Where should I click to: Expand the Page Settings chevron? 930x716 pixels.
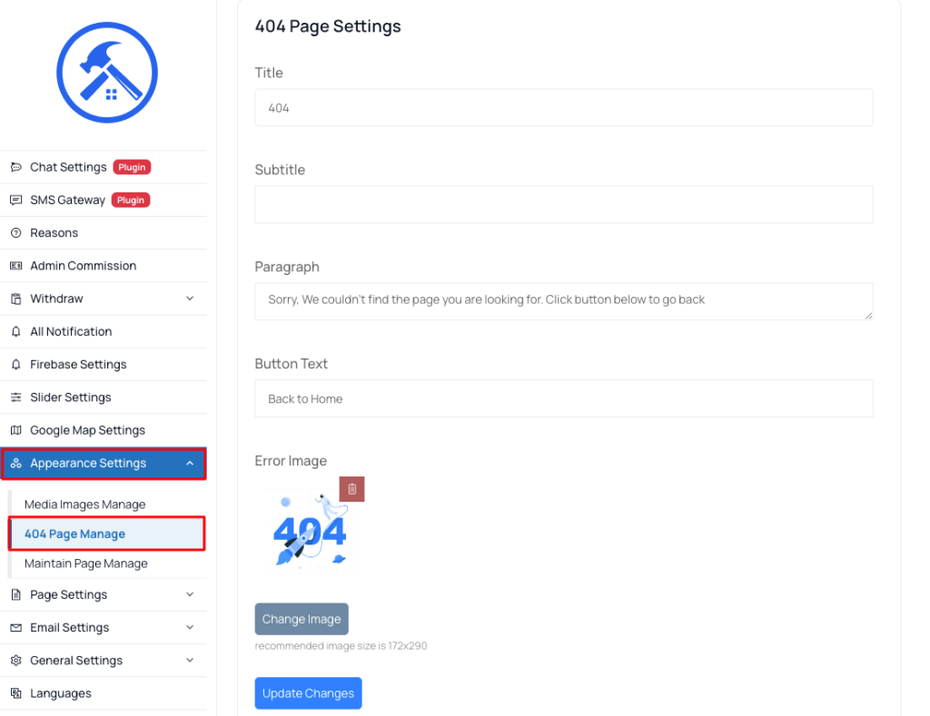point(190,593)
